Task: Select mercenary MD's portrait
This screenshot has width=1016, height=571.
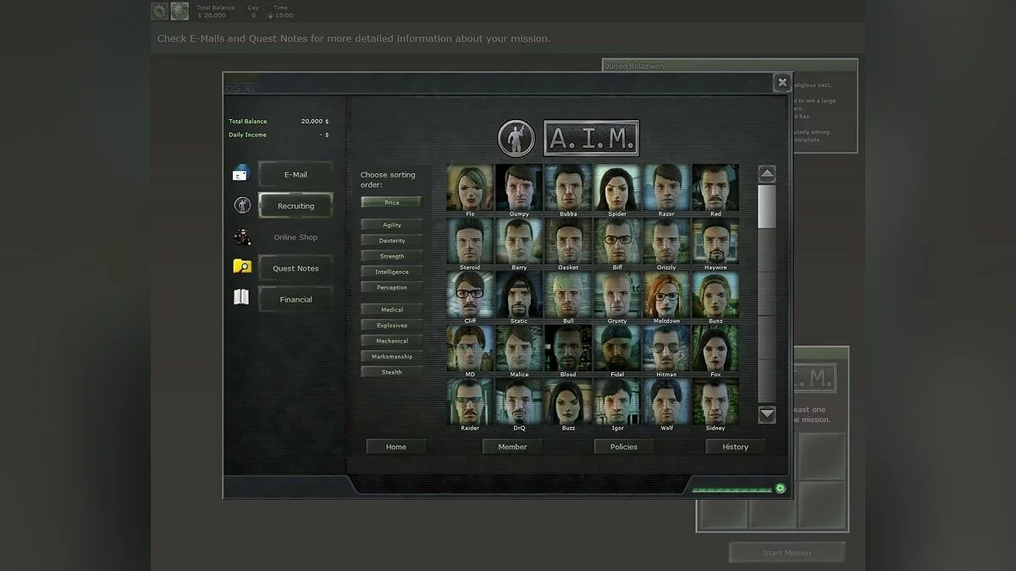Action: tap(470, 348)
